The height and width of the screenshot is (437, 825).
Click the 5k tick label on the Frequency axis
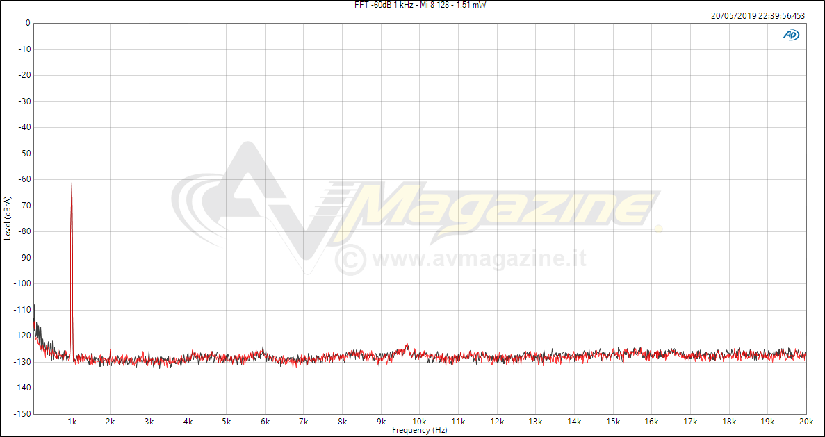tap(227, 422)
